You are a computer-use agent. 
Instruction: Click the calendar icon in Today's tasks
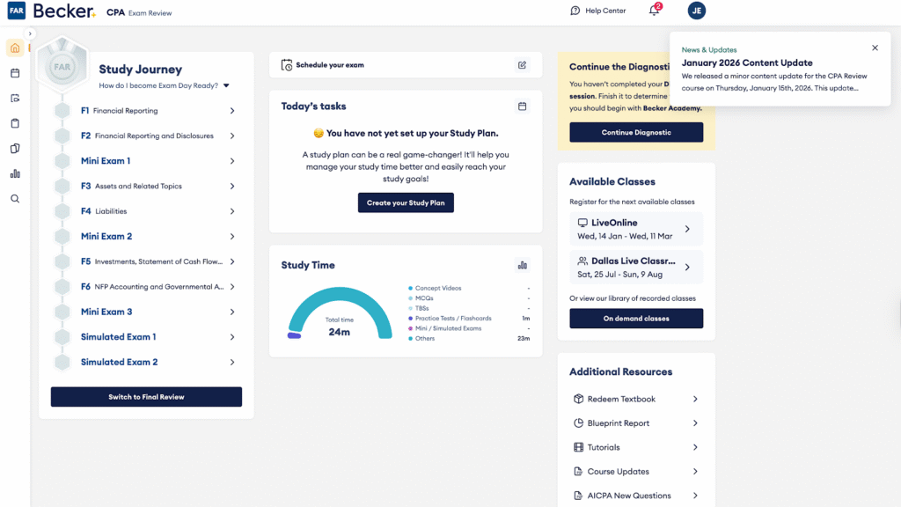(522, 107)
